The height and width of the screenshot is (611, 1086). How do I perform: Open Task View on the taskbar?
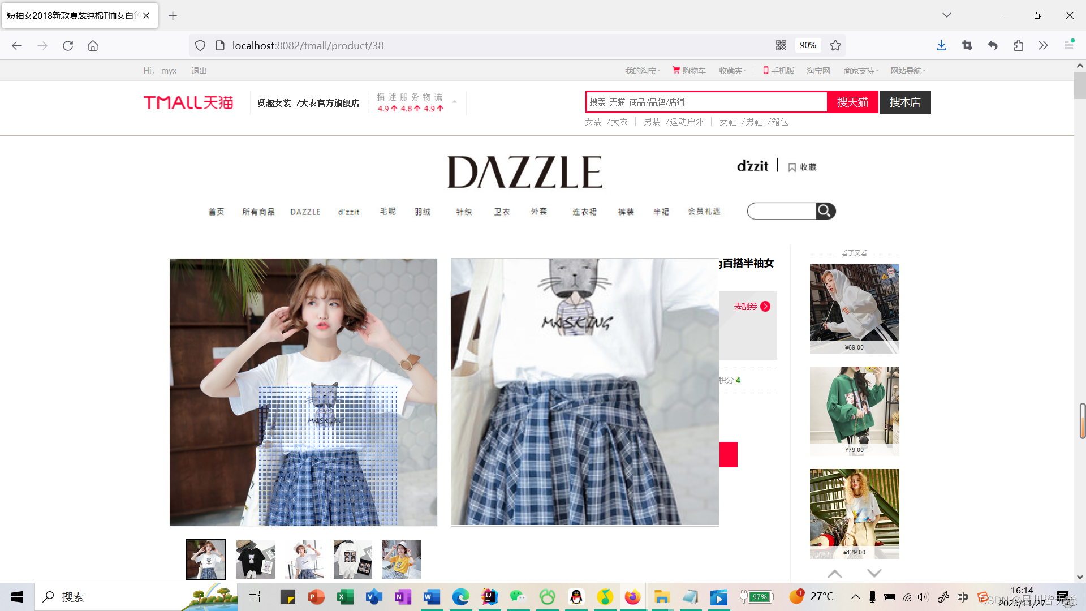tap(255, 597)
